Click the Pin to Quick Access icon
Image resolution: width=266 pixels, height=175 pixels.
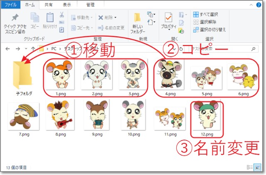(x=15, y=18)
